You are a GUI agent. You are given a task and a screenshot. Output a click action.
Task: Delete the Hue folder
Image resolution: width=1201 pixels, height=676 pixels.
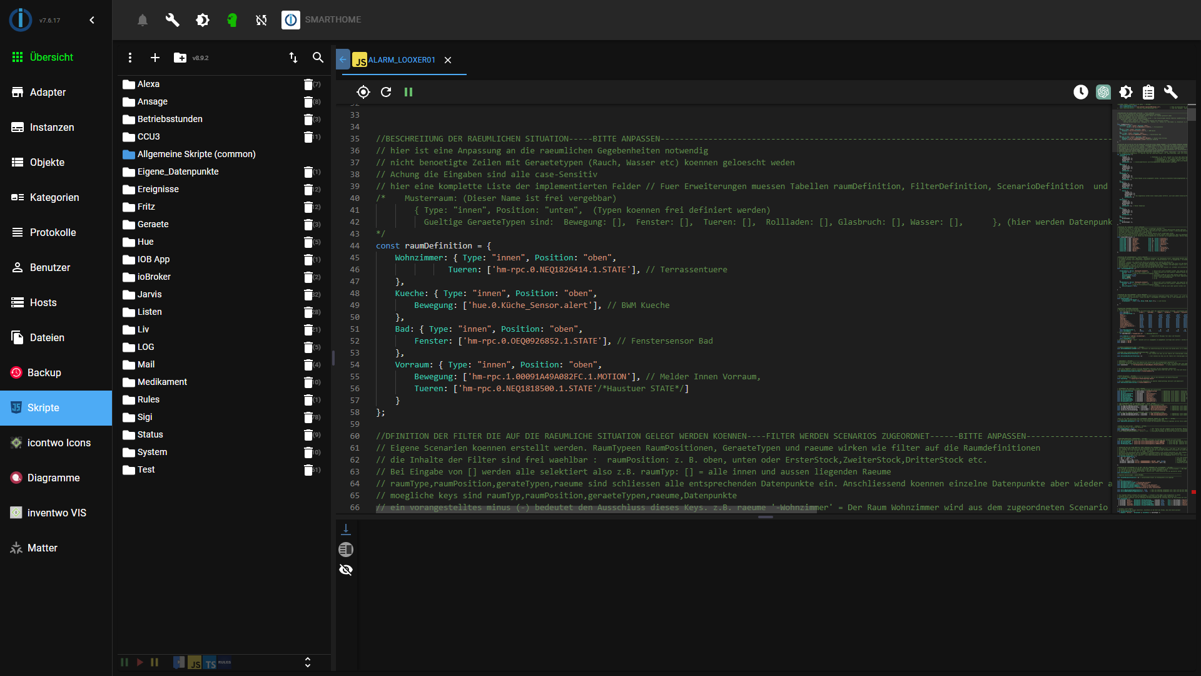click(x=308, y=242)
